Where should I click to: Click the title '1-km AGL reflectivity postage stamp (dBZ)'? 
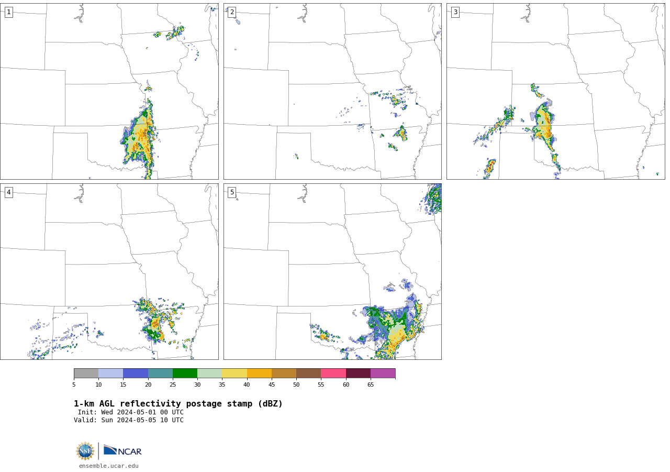[x=178, y=404]
